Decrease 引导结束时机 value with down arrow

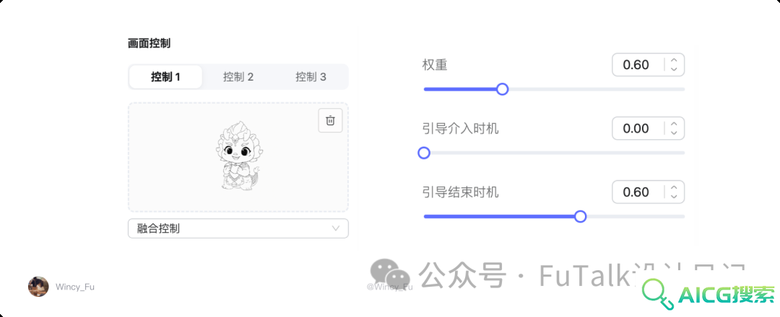tap(674, 196)
